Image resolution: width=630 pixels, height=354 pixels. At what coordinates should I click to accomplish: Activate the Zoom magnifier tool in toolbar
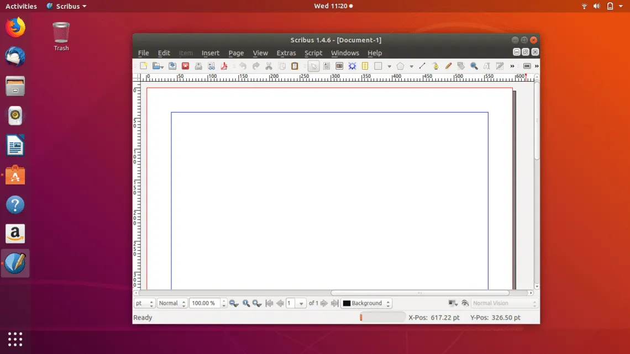coord(474,66)
